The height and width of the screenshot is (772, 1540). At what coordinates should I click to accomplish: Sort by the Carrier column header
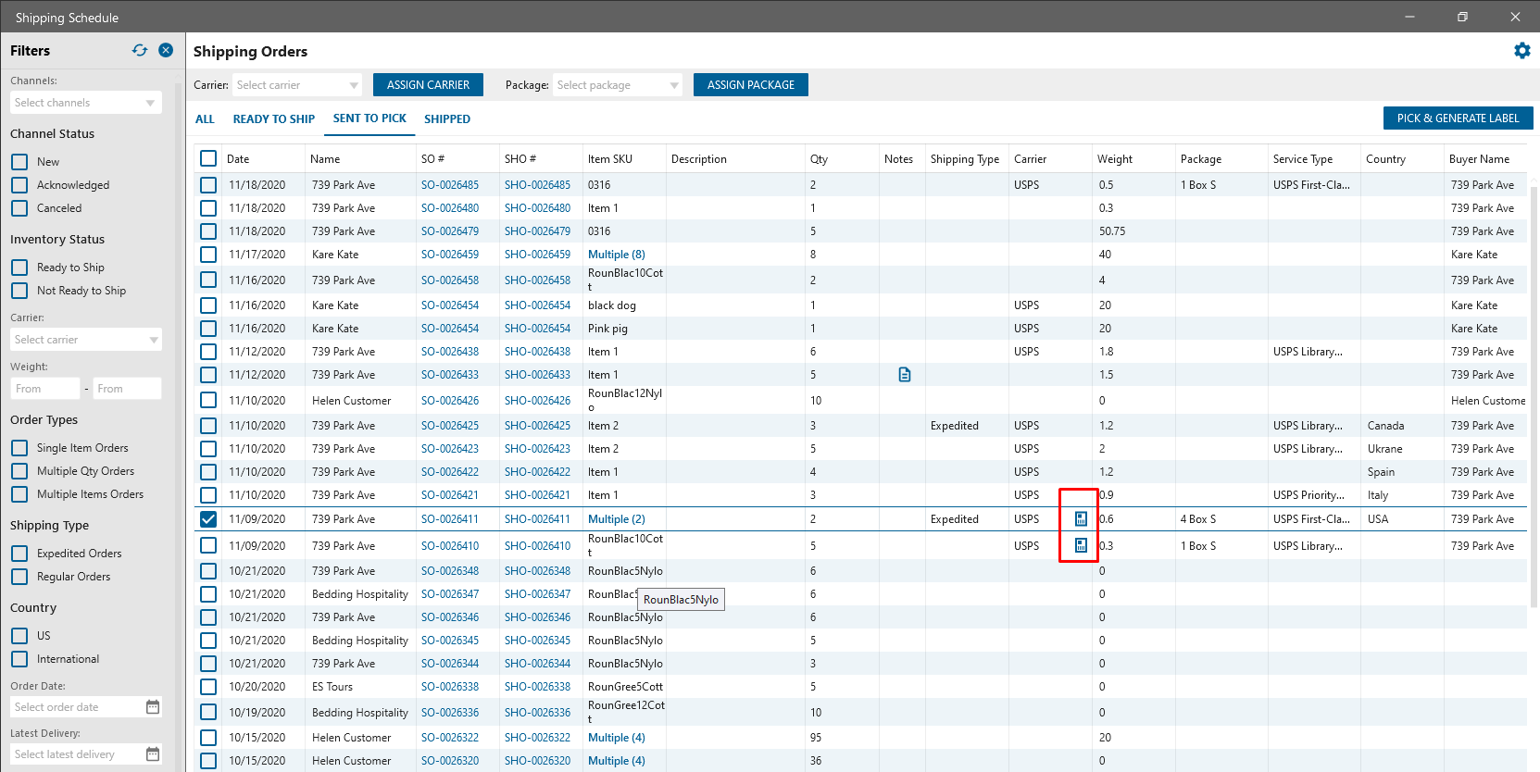coord(1030,159)
